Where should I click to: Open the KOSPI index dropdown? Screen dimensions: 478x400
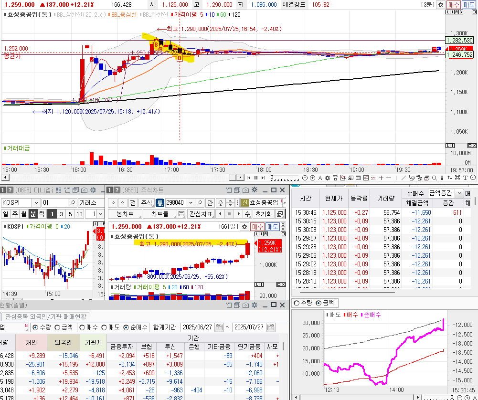click(36, 202)
